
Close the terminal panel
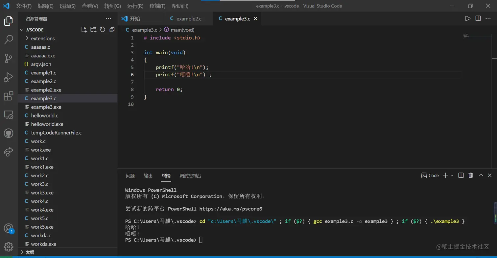(x=489, y=175)
